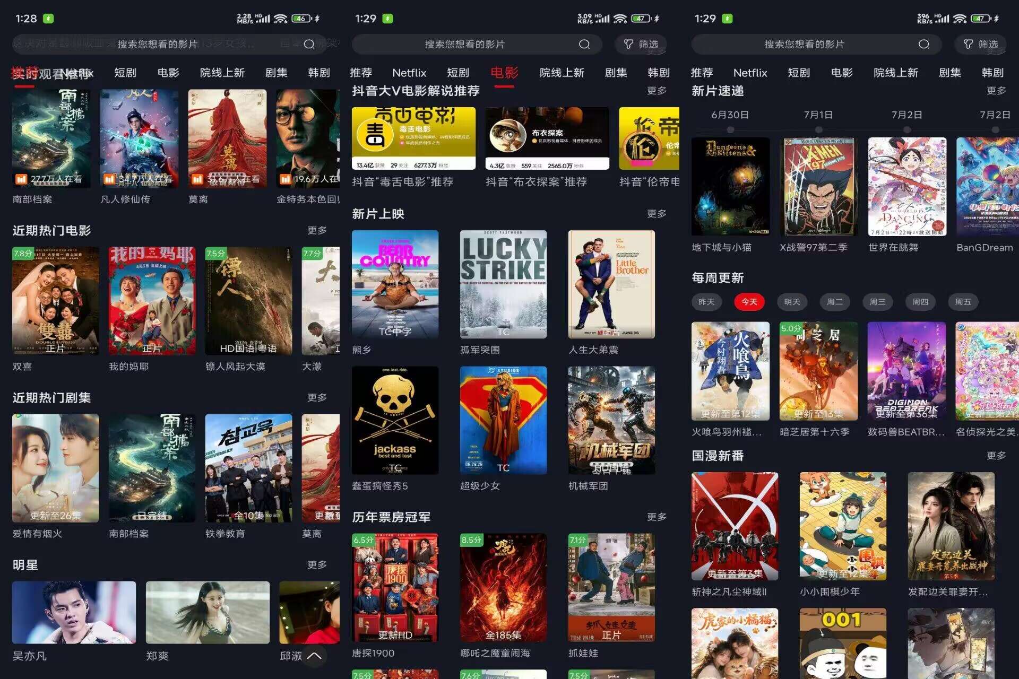
Task: Open the 筛选 filter button in third screen
Action: tap(980, 44)
